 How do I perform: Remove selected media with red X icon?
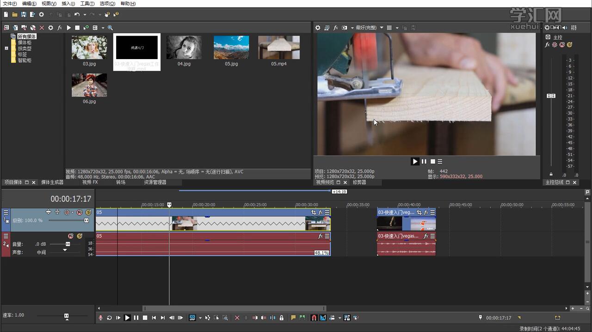(x=42, y=28)
